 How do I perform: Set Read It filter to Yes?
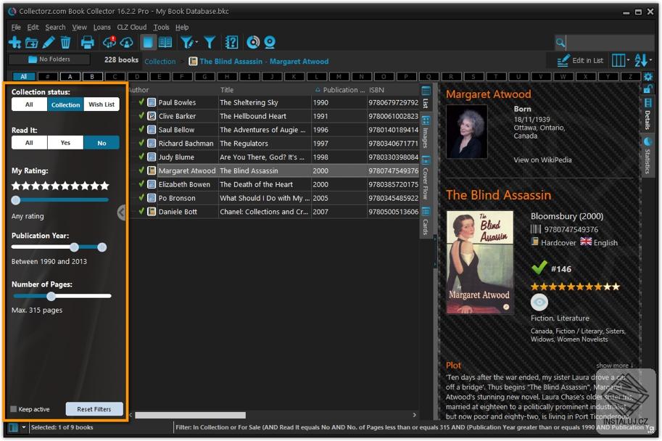(x=65, y=143)
